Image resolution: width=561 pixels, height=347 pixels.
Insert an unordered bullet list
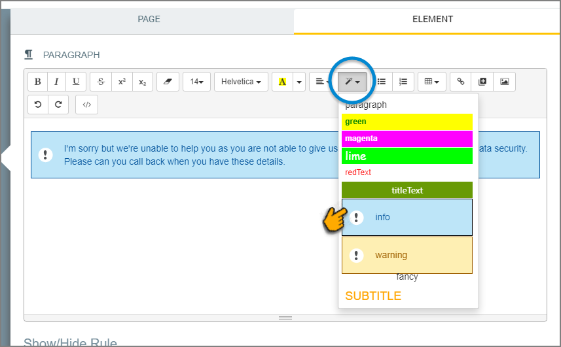382,82
